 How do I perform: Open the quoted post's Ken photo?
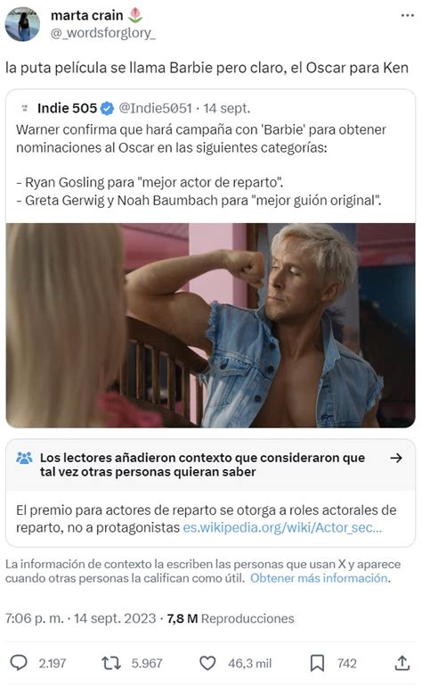point(210,325)
